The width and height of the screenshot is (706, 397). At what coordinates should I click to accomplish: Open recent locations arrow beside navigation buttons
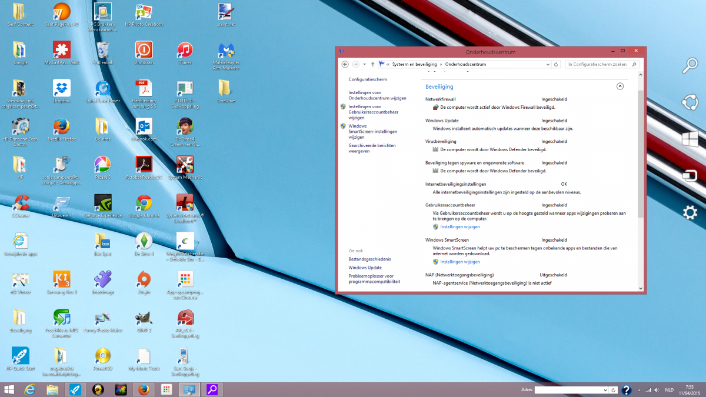tap(365, 64)
